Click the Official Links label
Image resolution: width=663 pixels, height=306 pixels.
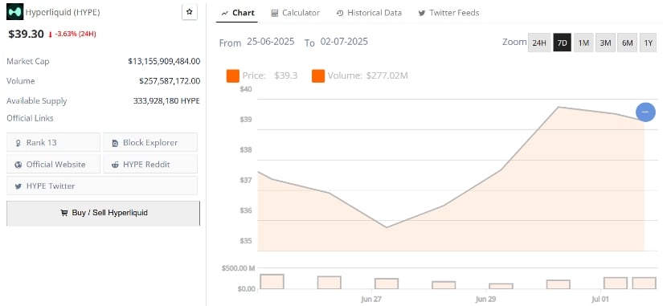click(30, 118)
